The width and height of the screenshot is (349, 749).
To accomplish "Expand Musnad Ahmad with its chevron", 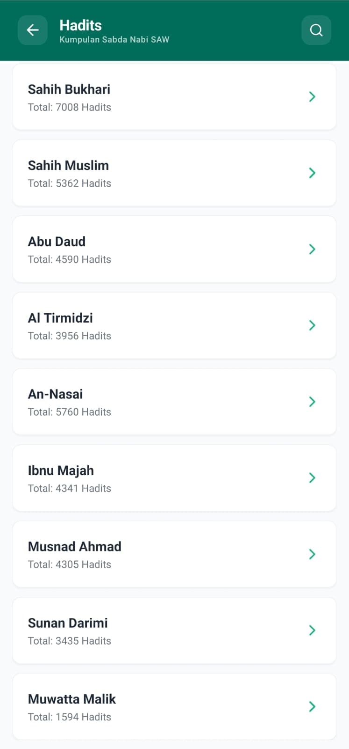I will tap(312, 554).
